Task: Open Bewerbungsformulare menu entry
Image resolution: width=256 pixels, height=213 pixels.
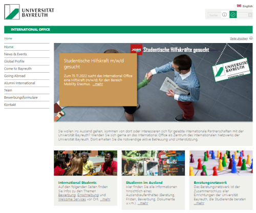Action: [21, 97]
